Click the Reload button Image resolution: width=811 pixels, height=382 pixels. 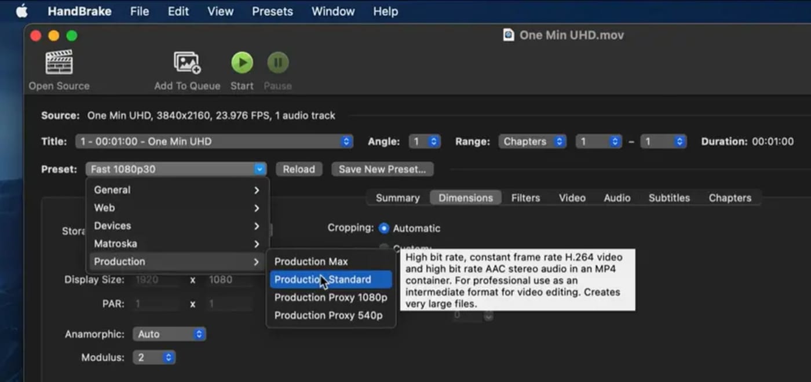(299, 169)
